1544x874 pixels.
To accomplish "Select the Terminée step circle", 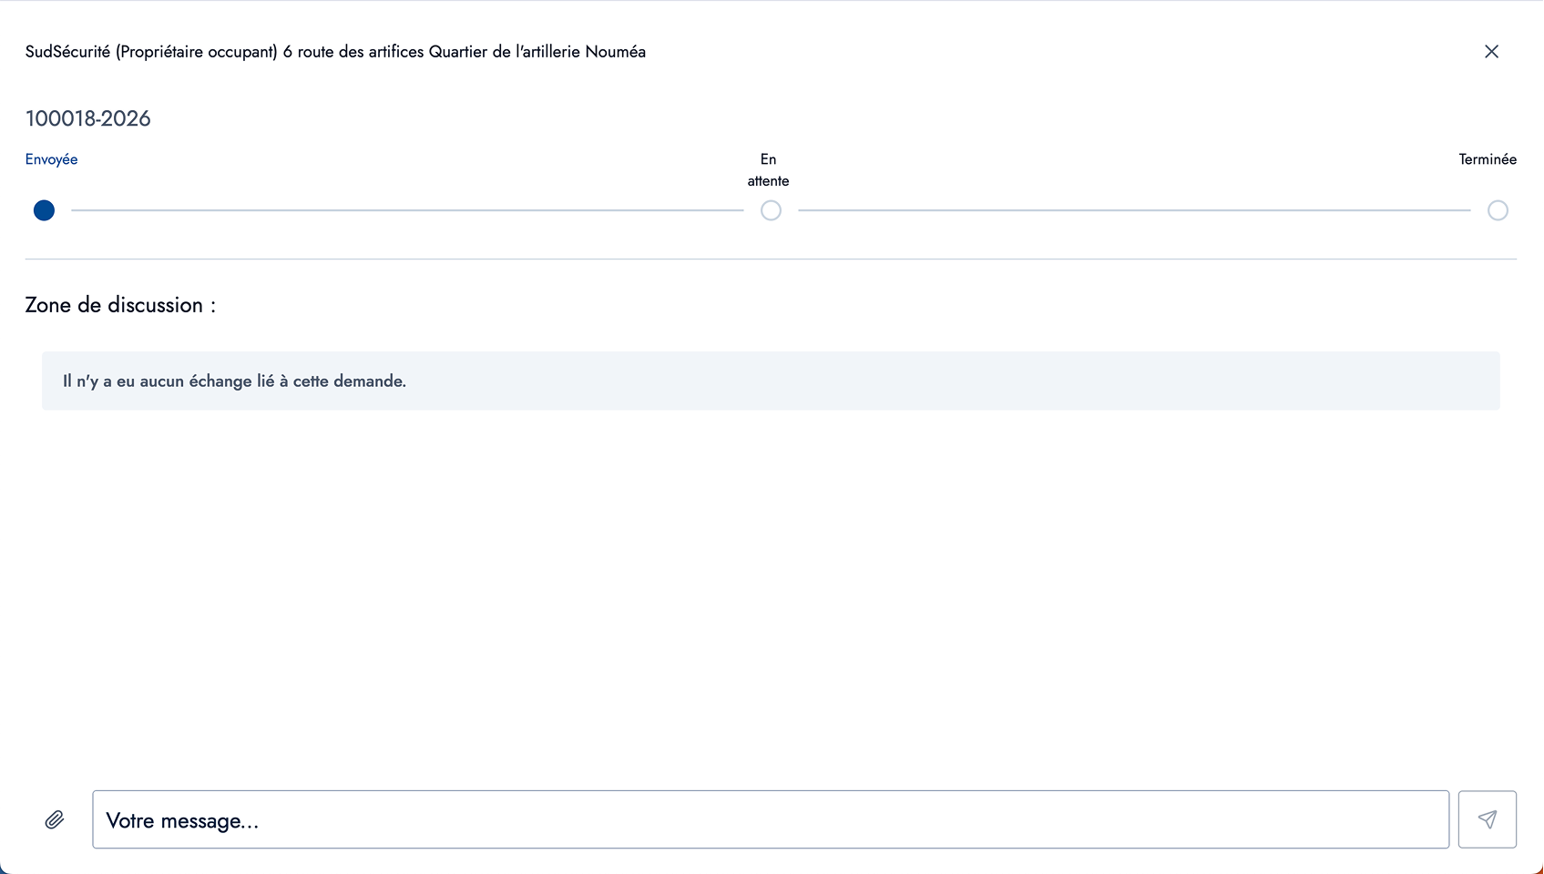I will [x=1498, y=210].
